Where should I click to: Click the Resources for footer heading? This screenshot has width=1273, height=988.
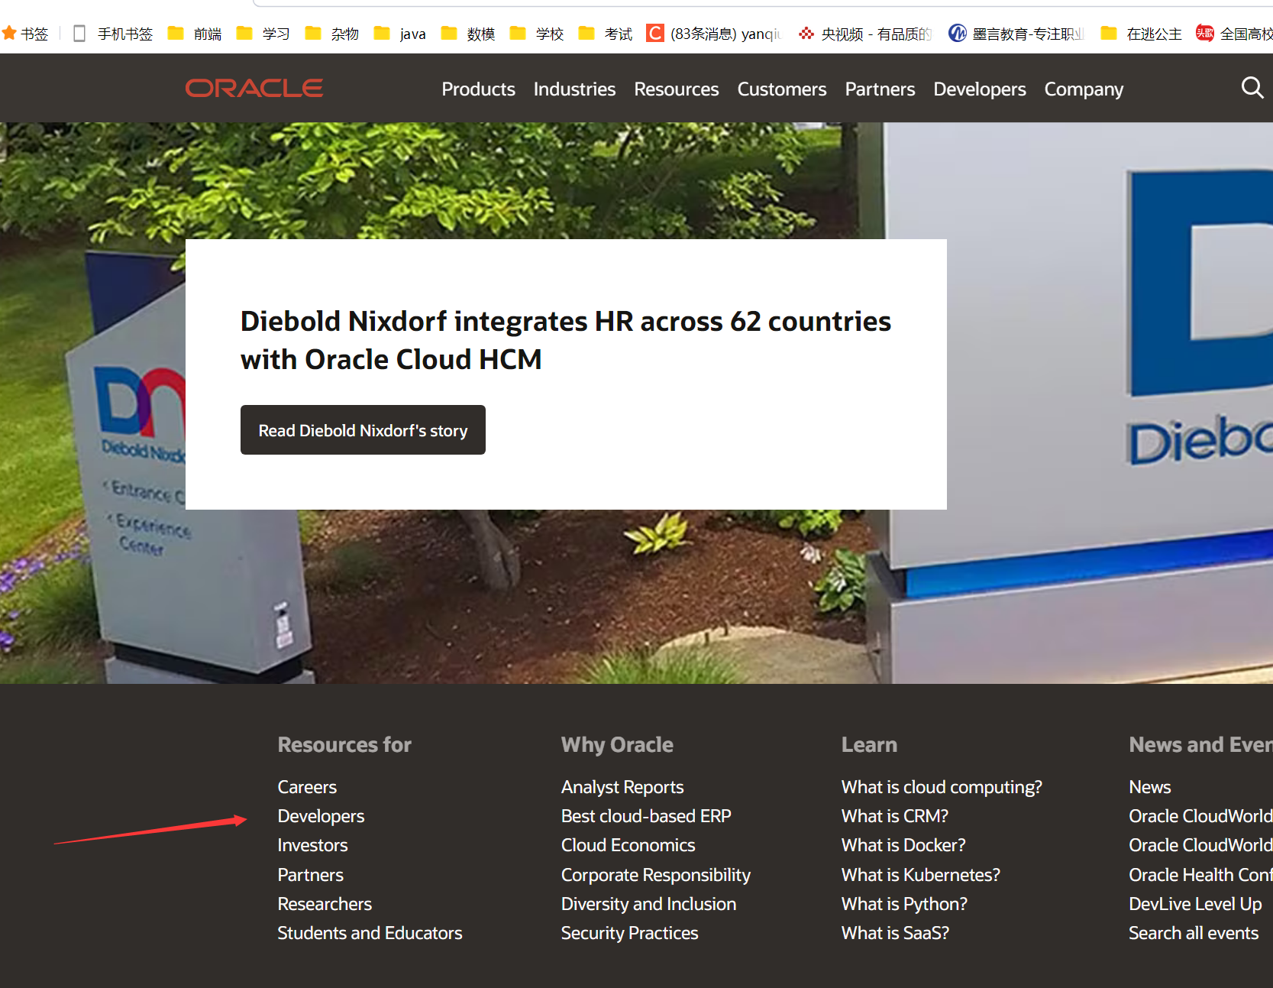point(344,744)
